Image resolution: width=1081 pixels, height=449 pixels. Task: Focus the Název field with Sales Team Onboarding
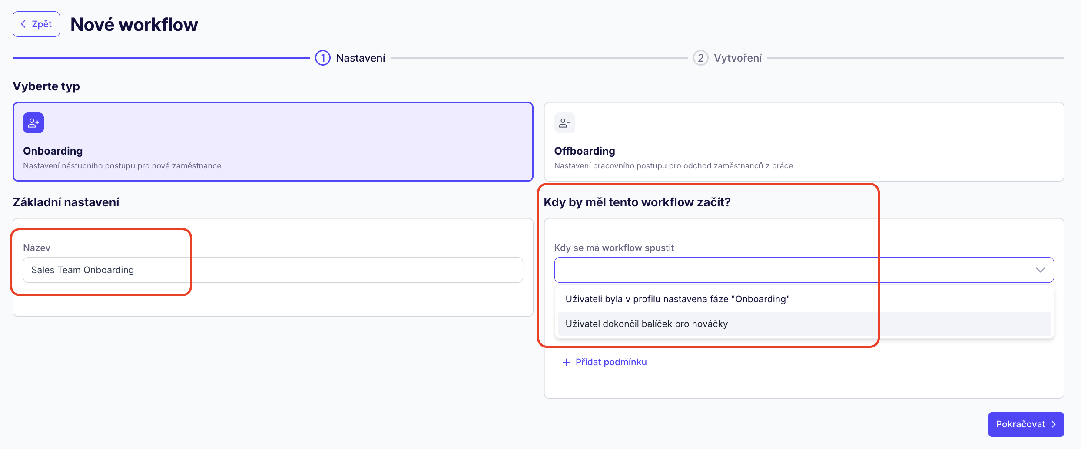[x=272, y=270]
